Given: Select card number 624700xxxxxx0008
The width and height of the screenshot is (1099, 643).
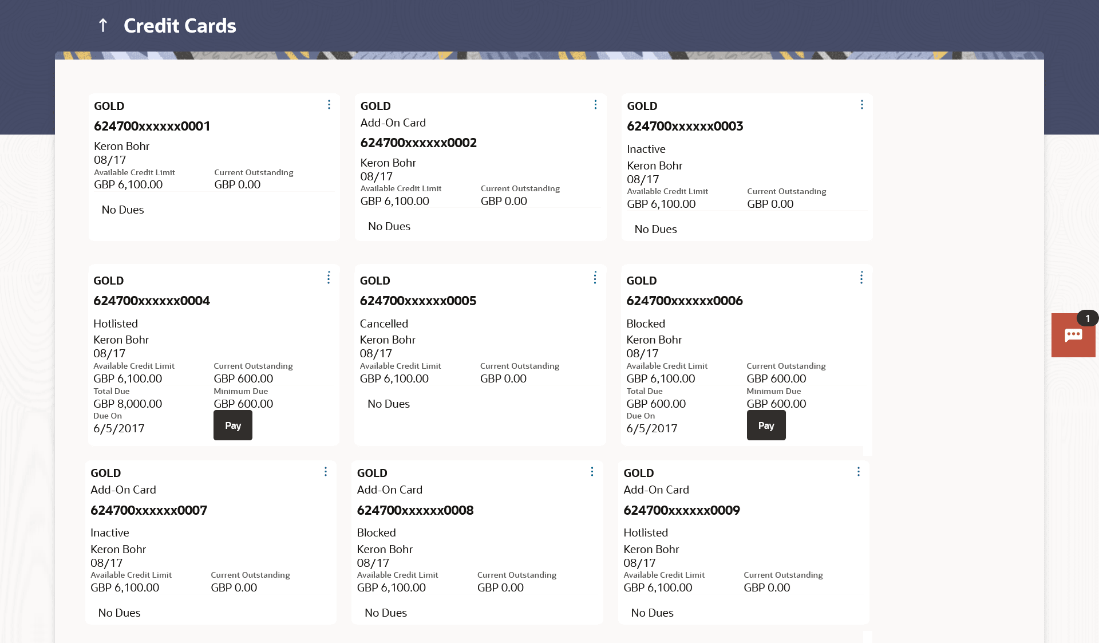Looking at the screenshot, I should click(x=415, y=511).
